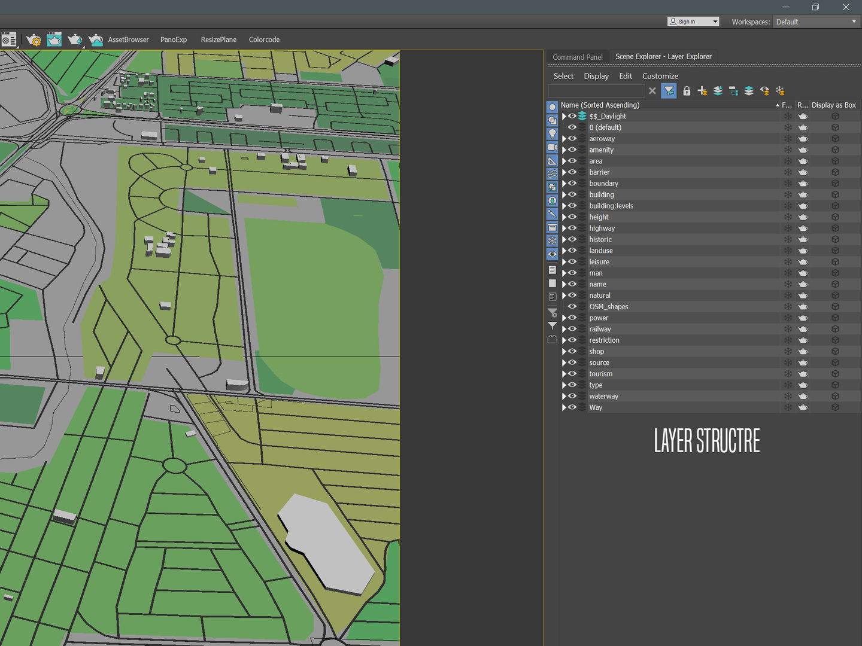Click Create New Layer icon
The width and height of the screenshot is (862, 646).
coord(702,91)
